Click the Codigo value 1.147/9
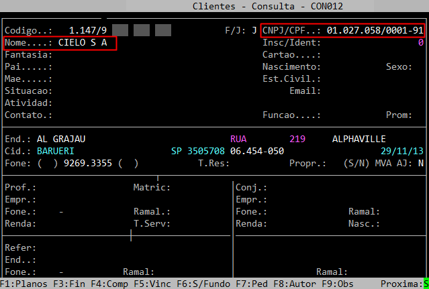 [87, 31]
